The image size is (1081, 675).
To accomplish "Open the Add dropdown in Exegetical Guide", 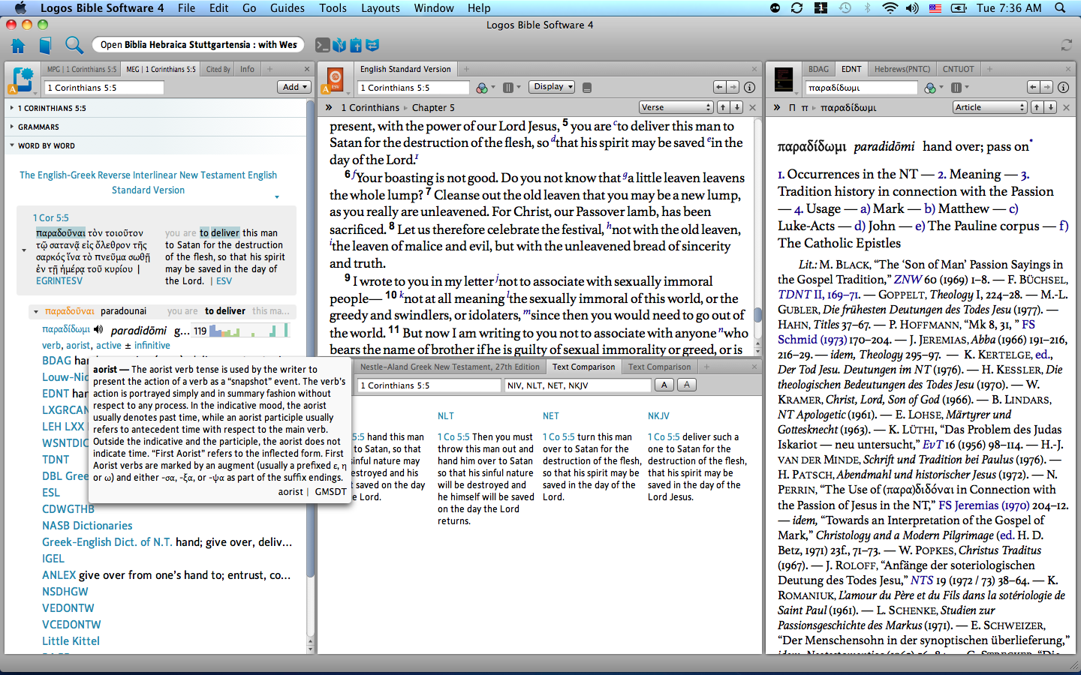I will pos(294,87).
